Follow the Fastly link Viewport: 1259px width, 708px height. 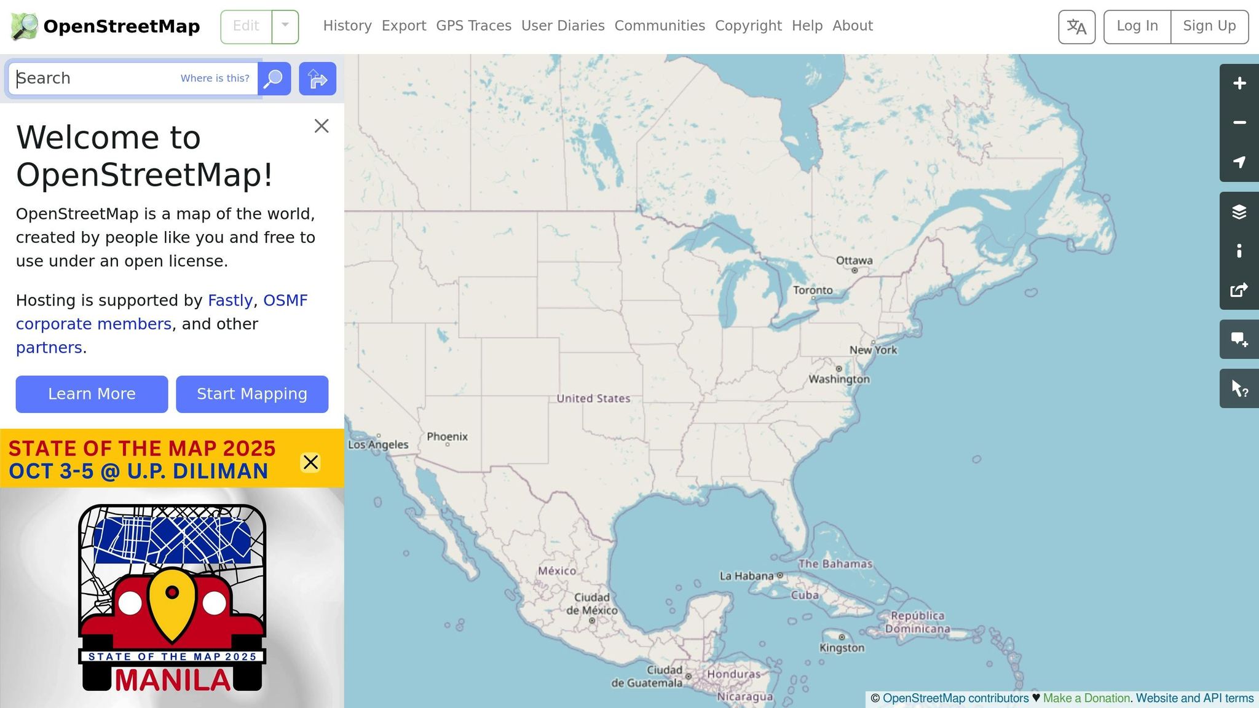click(230, 301)
